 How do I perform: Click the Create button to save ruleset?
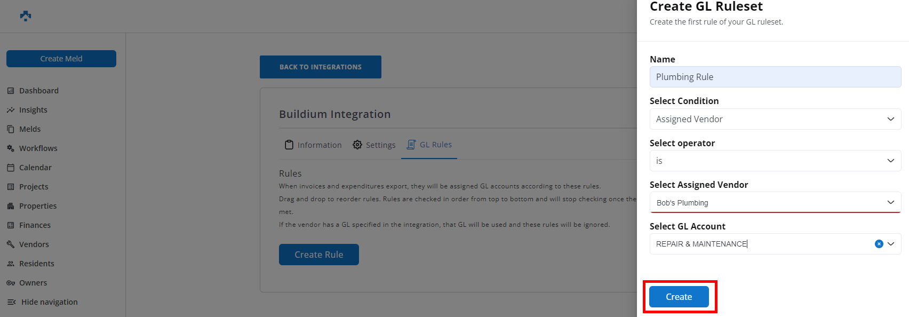coord(679,297)
